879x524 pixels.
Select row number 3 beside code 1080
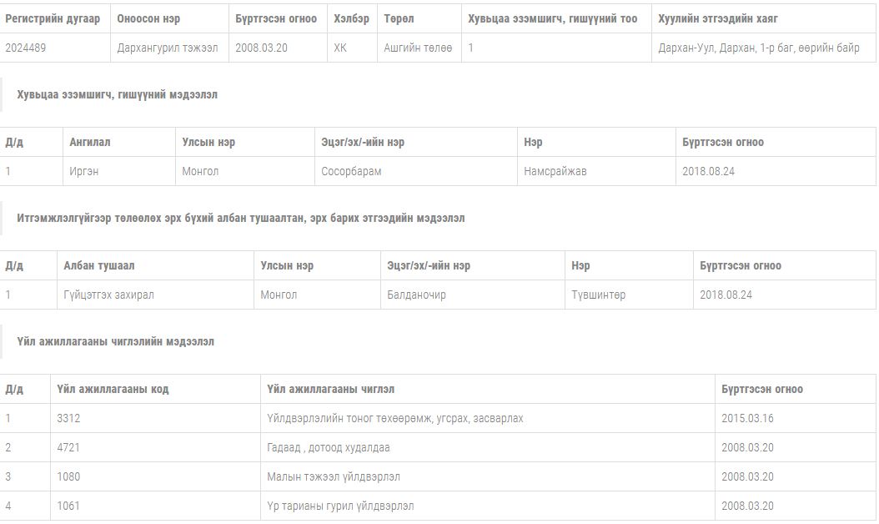(x=8, y=476)
